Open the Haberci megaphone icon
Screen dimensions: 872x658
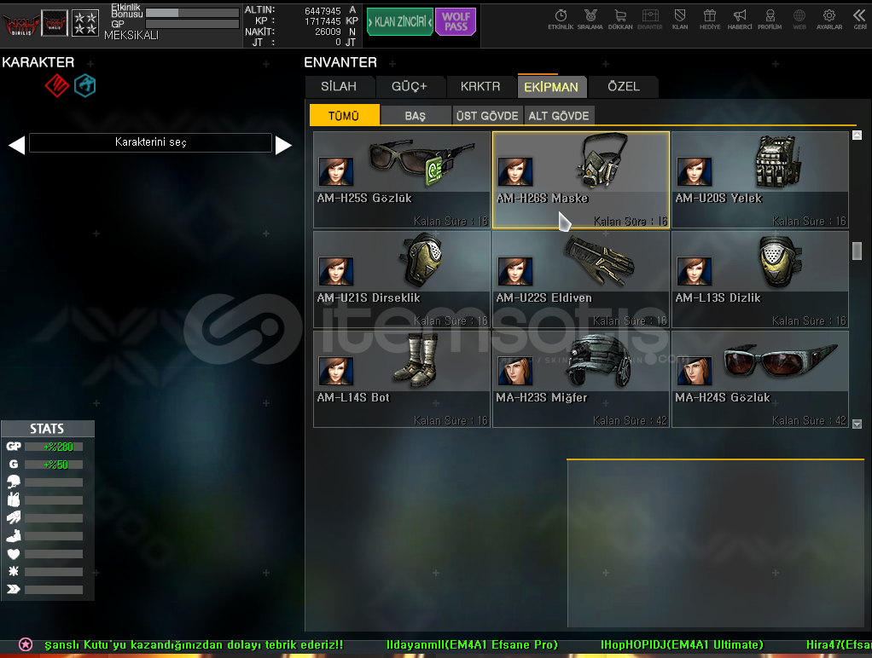pos(740,19)
